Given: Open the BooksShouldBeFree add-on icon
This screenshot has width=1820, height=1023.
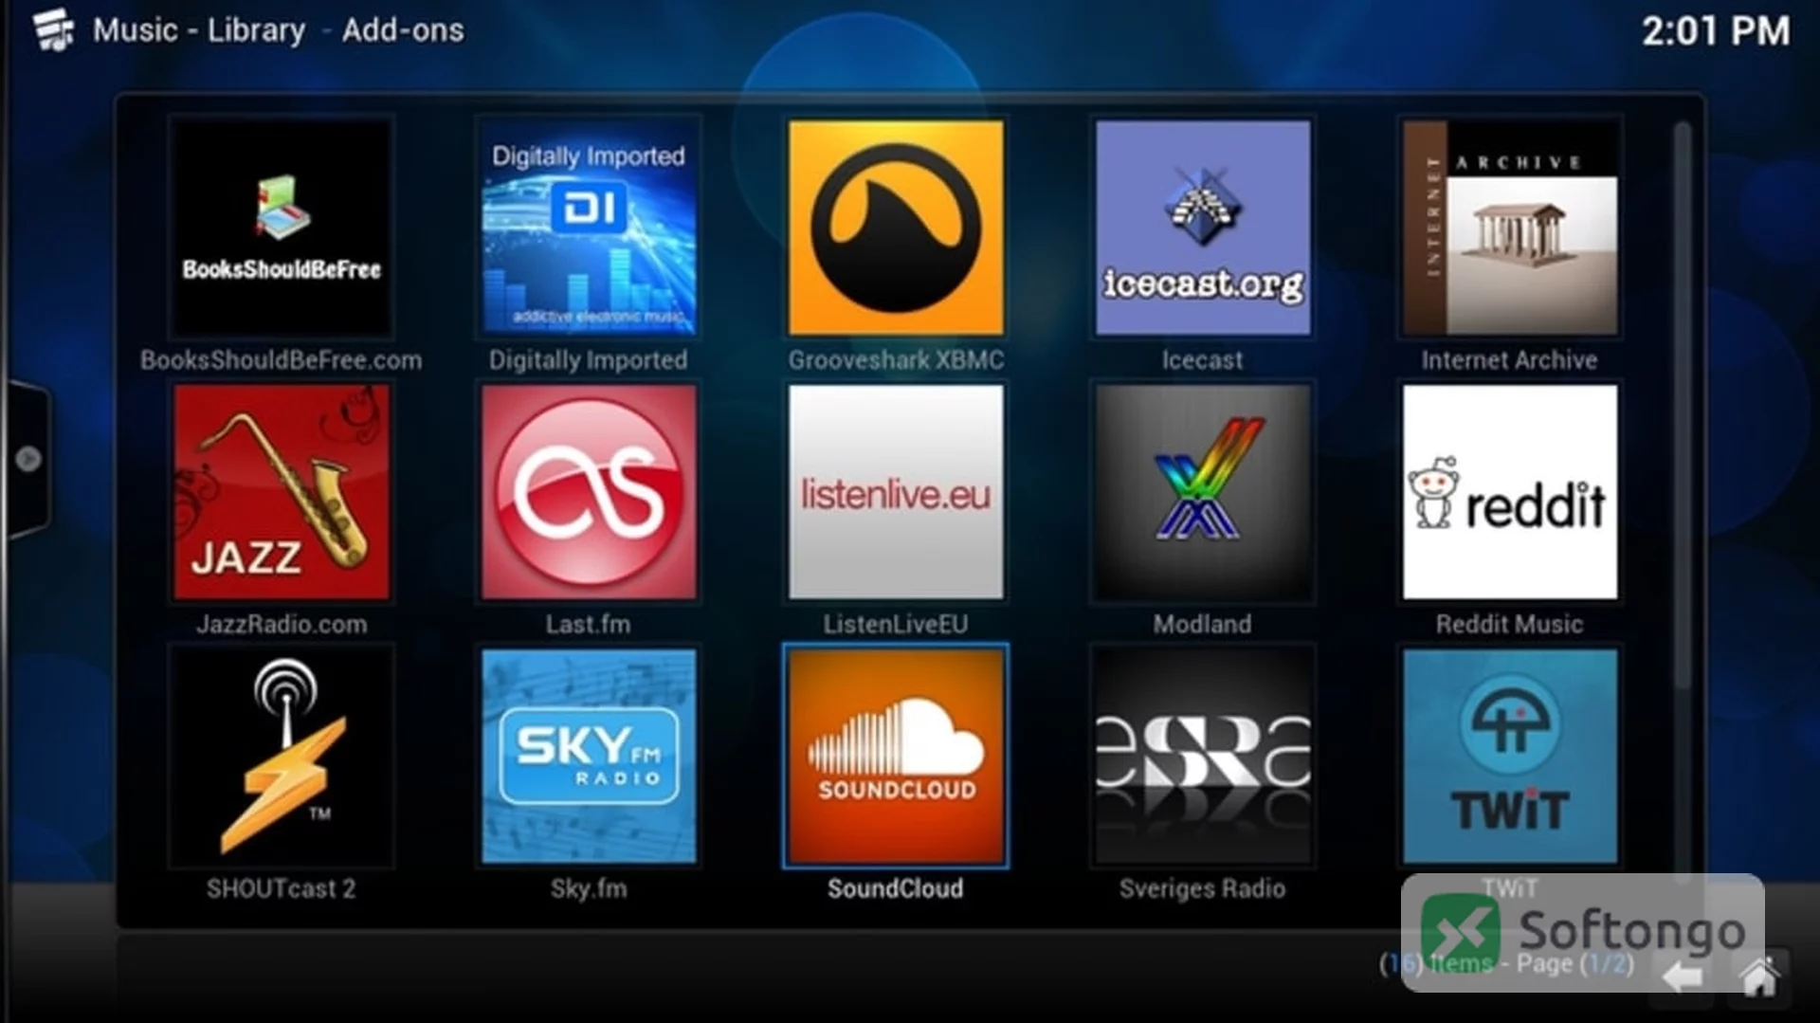Looking at the screenshot, I should [282, 228].
